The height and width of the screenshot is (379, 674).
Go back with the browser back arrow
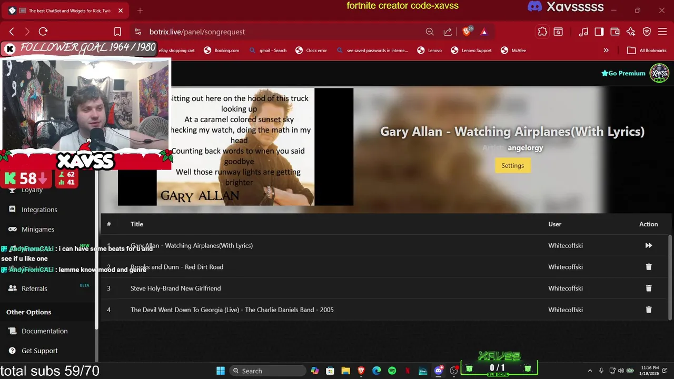pyautogui.click(x=12, y=32)
